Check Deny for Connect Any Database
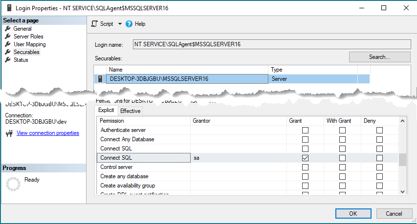The height and width of the screenshot is (224, 417). pos(379,140)
